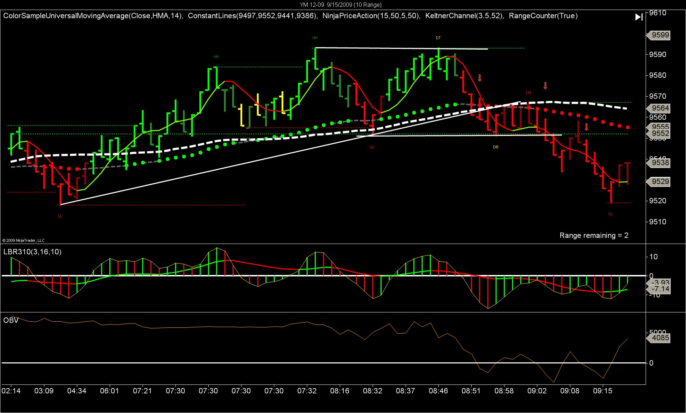Click the 07:21 time axis label
Image resolution: width=686 pixels, height=413 pixels.
pyautogui.click(x=143, y=391)
